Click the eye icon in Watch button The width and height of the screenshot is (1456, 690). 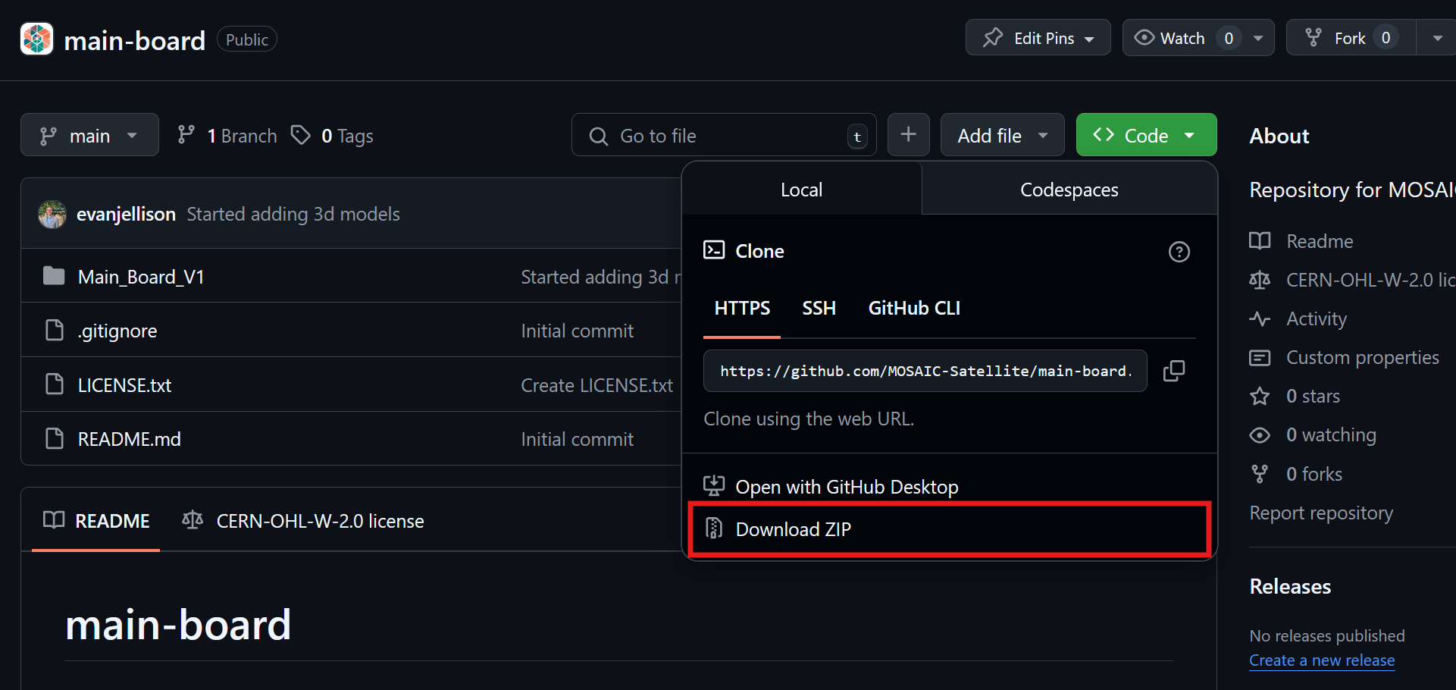[x=1144, y=38]
